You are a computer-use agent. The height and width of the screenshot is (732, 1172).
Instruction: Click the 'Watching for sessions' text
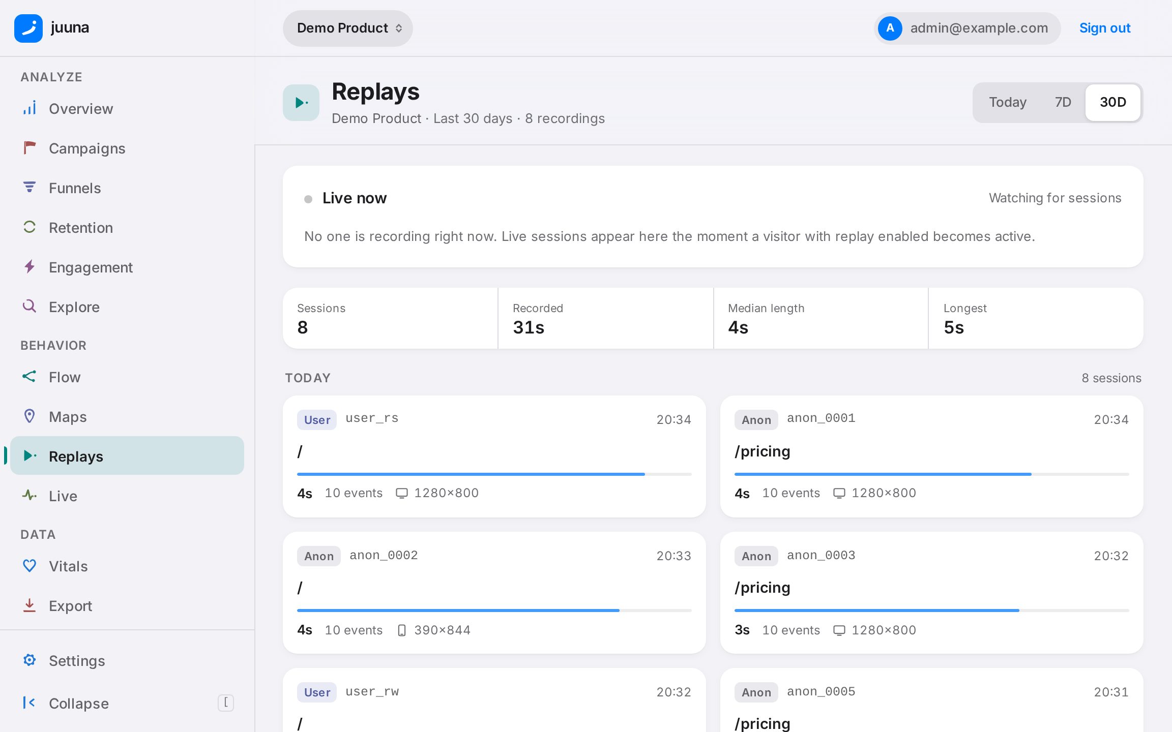pos(1055,198)
